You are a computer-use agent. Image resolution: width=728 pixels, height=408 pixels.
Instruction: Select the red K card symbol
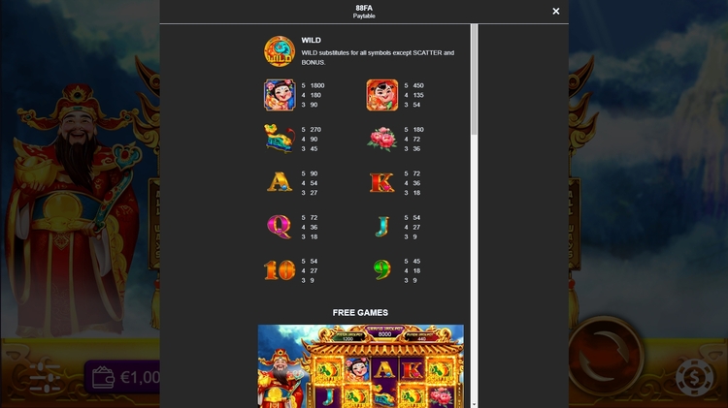382,182
